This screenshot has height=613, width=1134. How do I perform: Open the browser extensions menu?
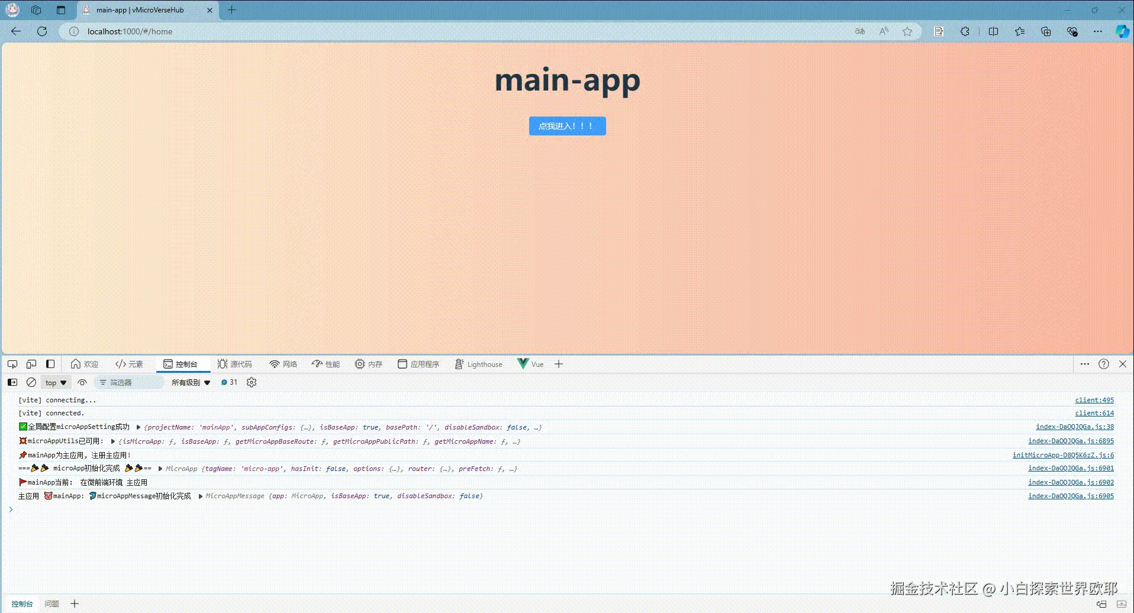[x=965, y=31]
